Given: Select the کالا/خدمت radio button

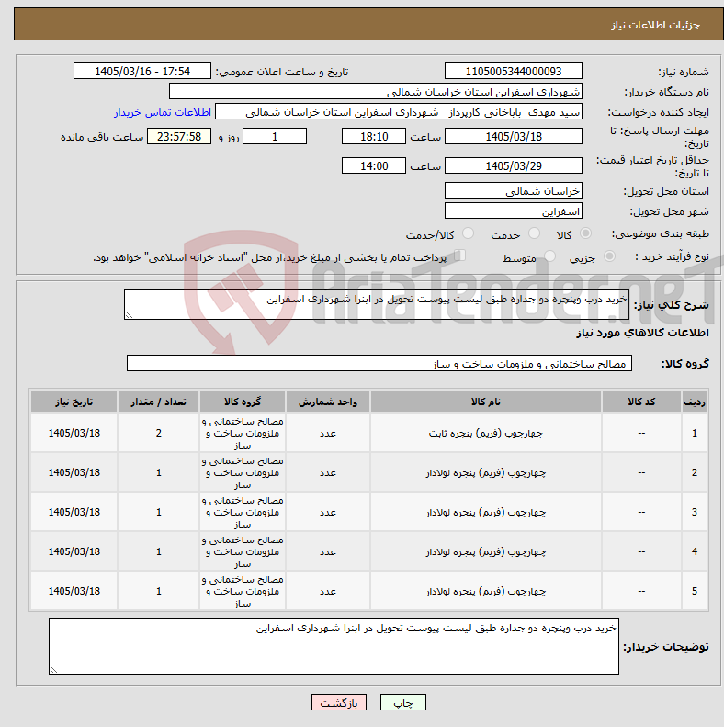Looking at the screenshot, I should pyautogui.click(x=469, y=233).
